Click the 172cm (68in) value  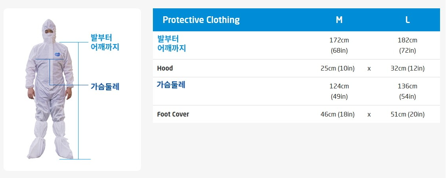pyautogui.click(x=339, y=46)
